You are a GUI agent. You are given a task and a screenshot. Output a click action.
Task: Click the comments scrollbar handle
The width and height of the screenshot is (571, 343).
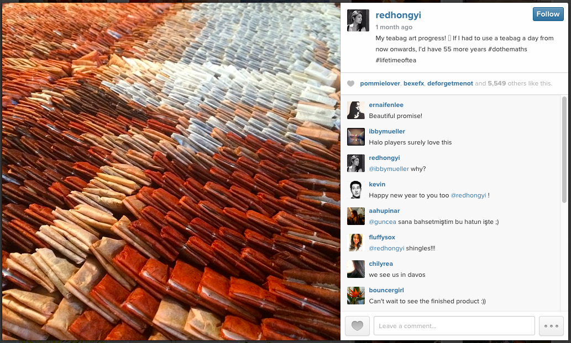coord(564,149)
